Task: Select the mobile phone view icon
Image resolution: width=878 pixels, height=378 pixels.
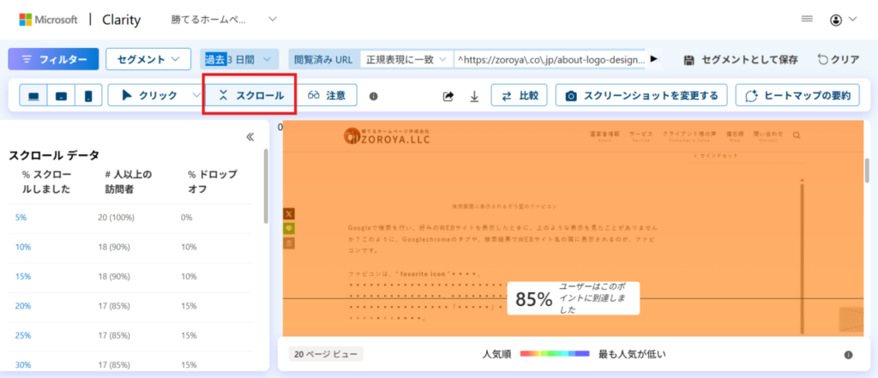Action: pyautogui.click(x=87, y=96)
